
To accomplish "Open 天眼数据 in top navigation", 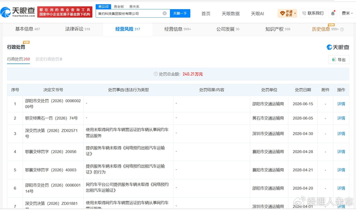I will (231, 14).
